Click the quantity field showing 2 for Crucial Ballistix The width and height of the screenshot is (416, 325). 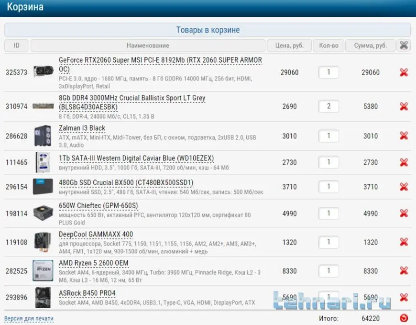pos(328,106)
